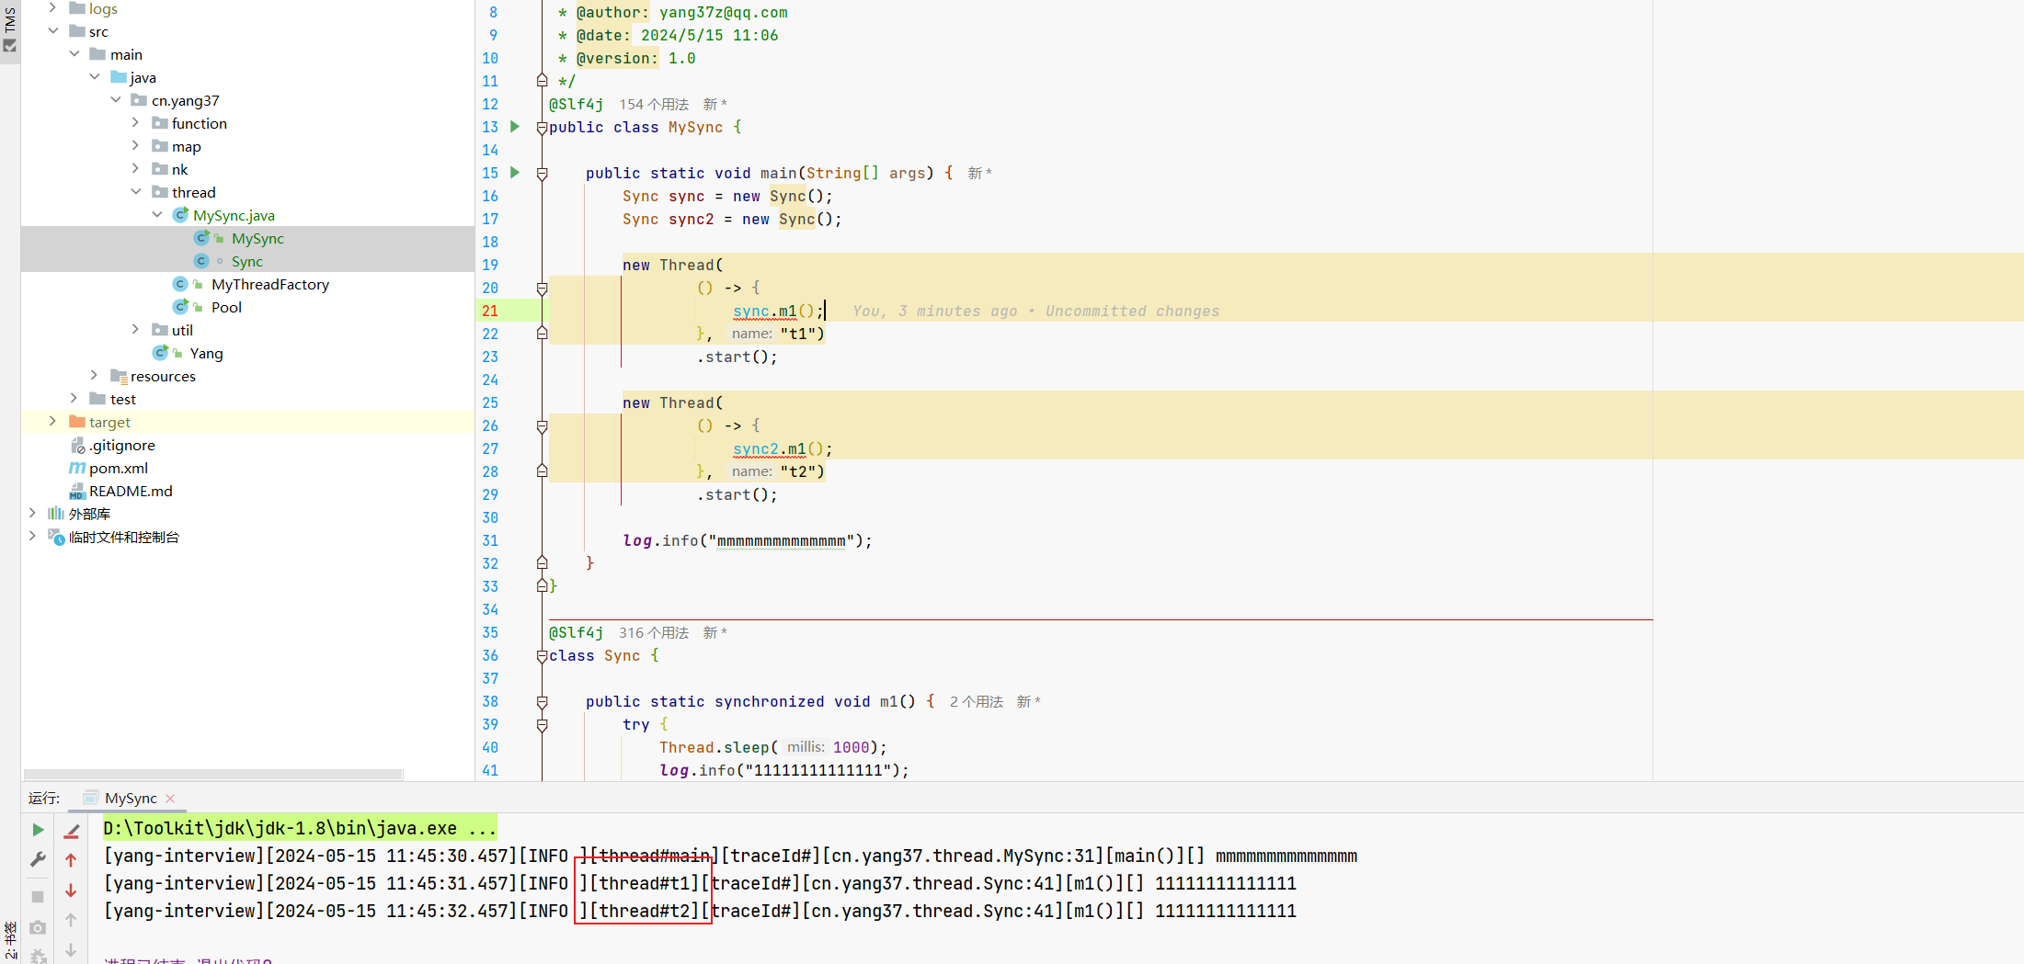Open pom.xml Maven file

118,468
